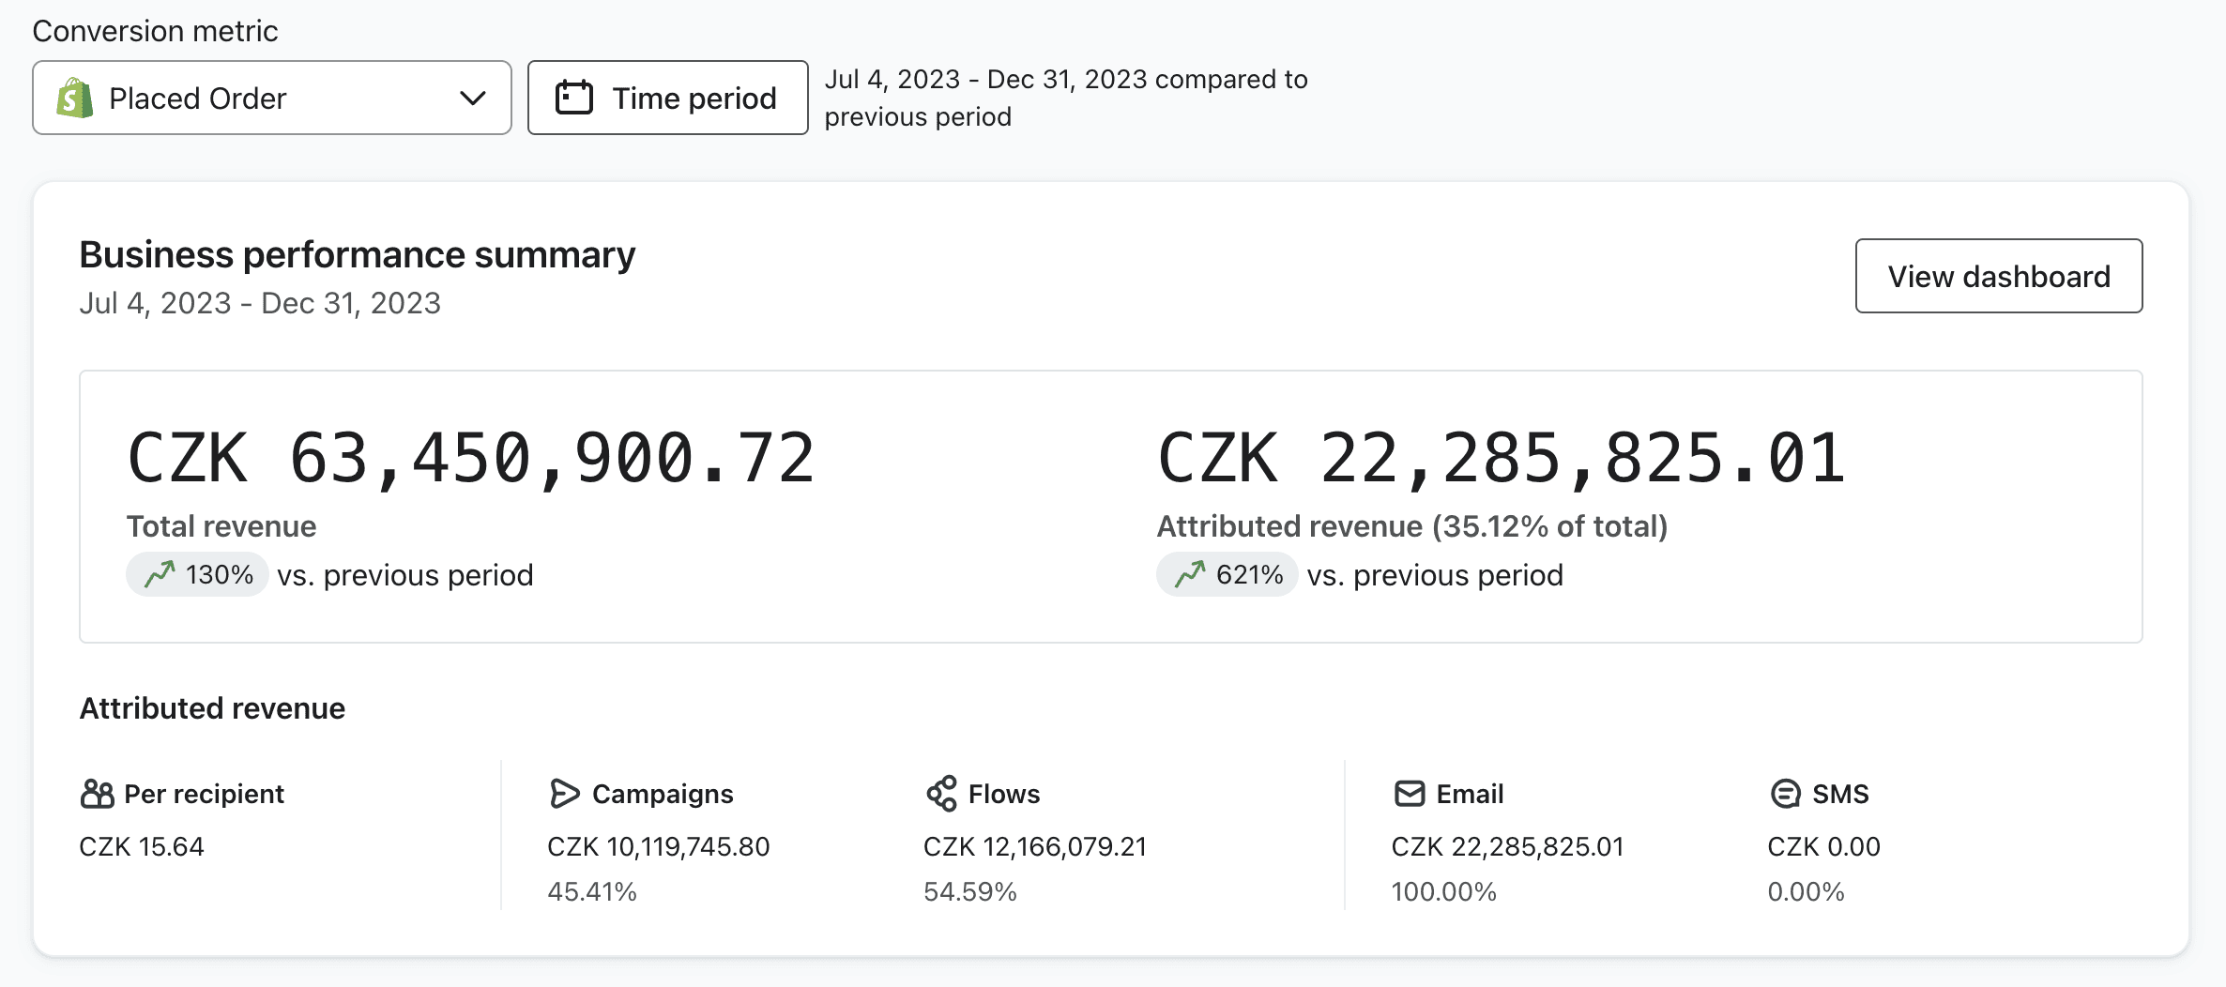Click the Flows revenue amount CZK 12,166,079.21
The width and height of the screenshot is (2226, 987).
click(1035, 846)
